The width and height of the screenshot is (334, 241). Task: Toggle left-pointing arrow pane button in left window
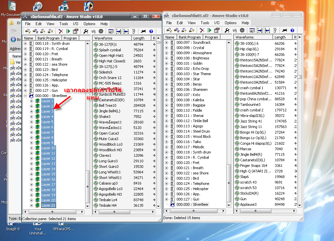(x=126, y=31)
